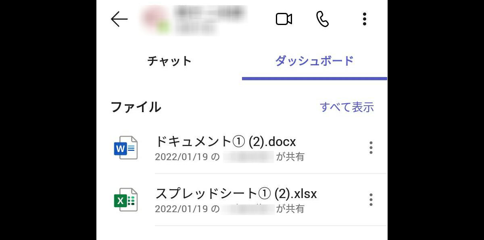Tap the xlsx shared date 2022/01/19
484x240 pixels.
click(182, 209)
